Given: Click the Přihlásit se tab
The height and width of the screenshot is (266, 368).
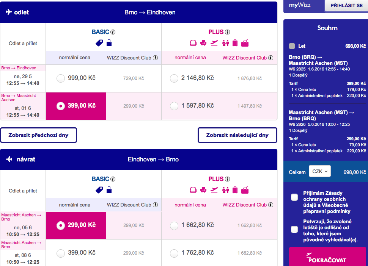Looking at the screenshot, I should click(x=346, y=6).
